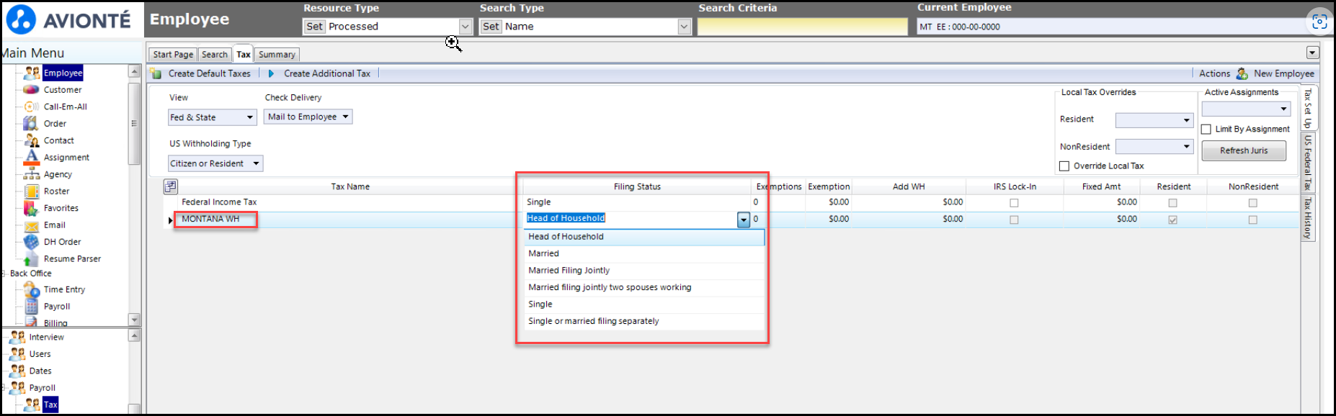Viewport: 1336px width, 416px height.
Task: Select the Single filing status option
Action: [x=643, y=304]
